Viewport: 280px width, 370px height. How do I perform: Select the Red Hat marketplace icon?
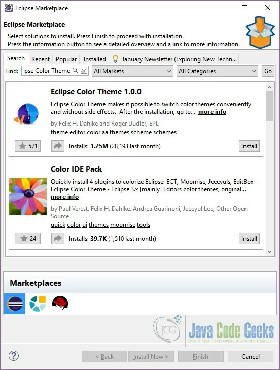click(x=60, y=303)
